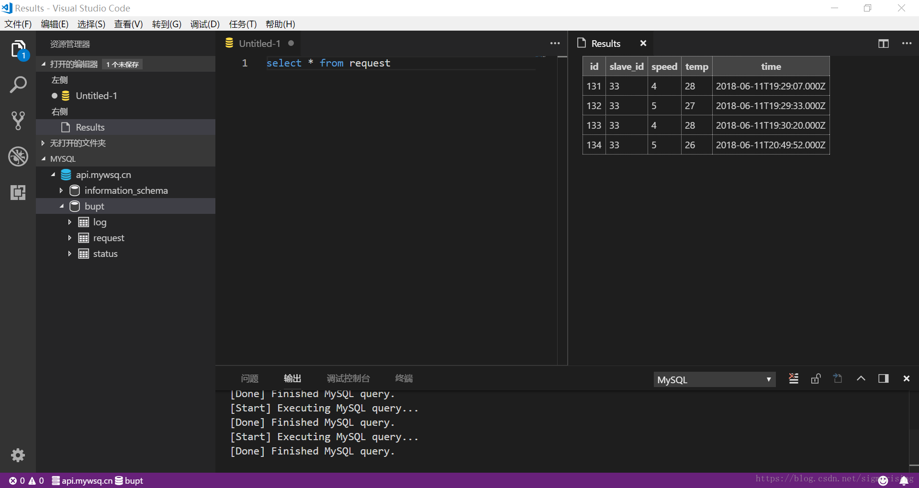Viewport: 919px width, 488px height.
Task: Toggle panel position to the side
Action: 883,379
